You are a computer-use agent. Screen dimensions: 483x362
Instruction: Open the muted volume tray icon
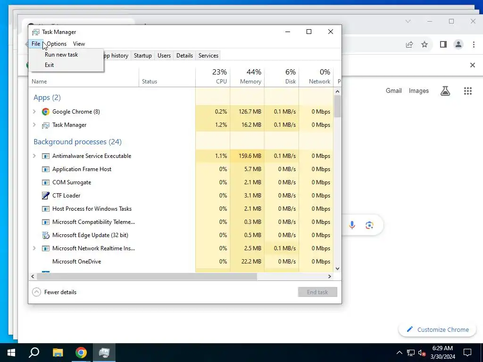422,353
